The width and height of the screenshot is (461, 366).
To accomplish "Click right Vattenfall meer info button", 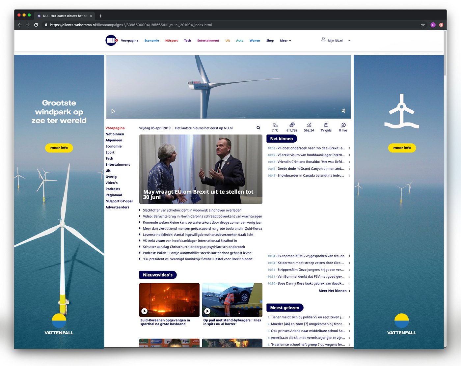I will (x=402, y=148).
